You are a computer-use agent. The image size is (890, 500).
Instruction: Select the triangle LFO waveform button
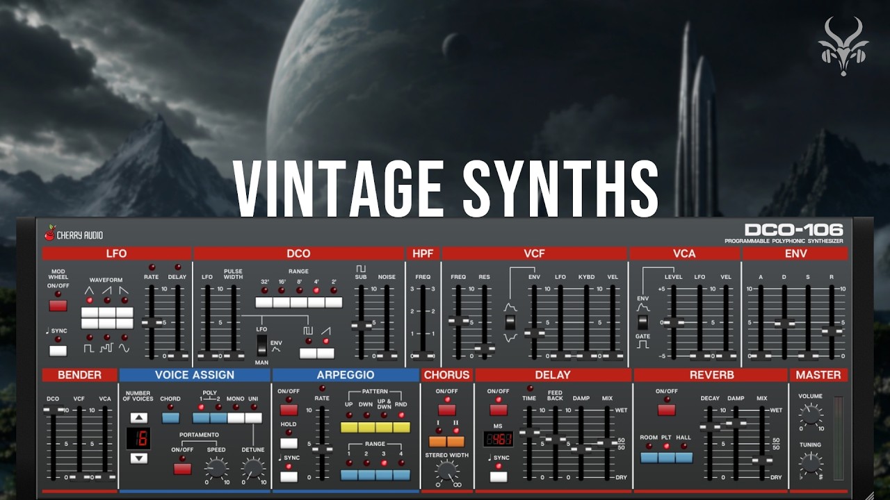coord(90,312)
